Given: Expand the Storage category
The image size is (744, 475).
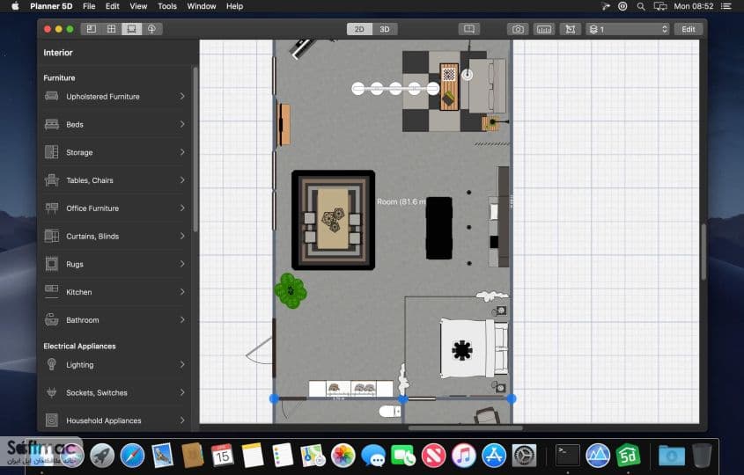Looking at the screenshot, I should pos(114,153).
